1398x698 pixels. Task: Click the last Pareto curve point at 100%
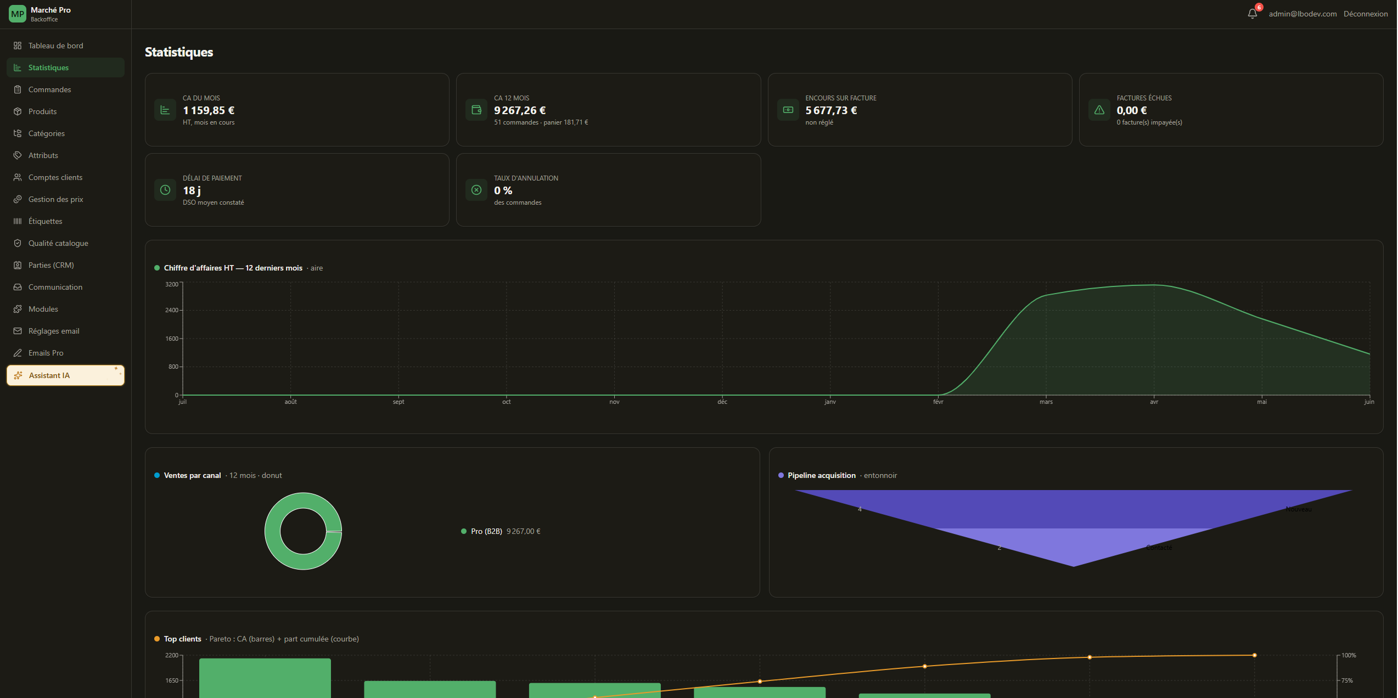tap(1254, 655)
